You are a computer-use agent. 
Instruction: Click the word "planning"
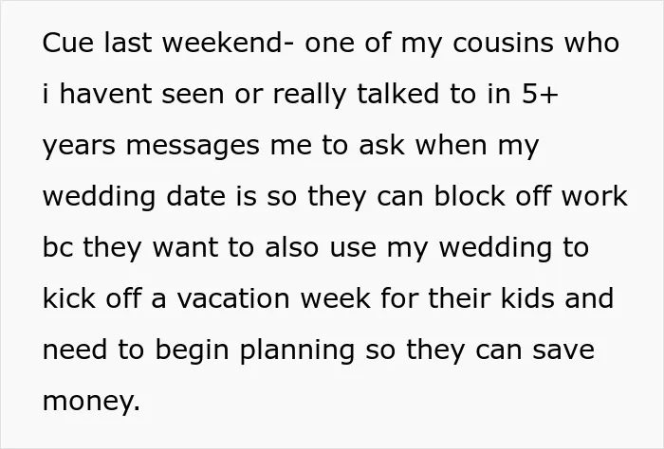(x=297, y=350)
